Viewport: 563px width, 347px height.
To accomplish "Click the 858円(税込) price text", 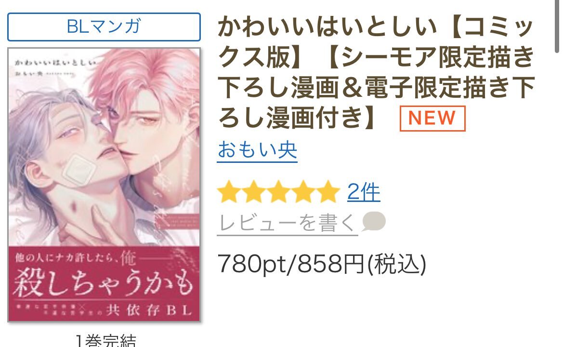I will [x=362, y=264].
